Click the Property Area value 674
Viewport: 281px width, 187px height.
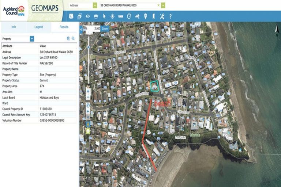[42, 86]
